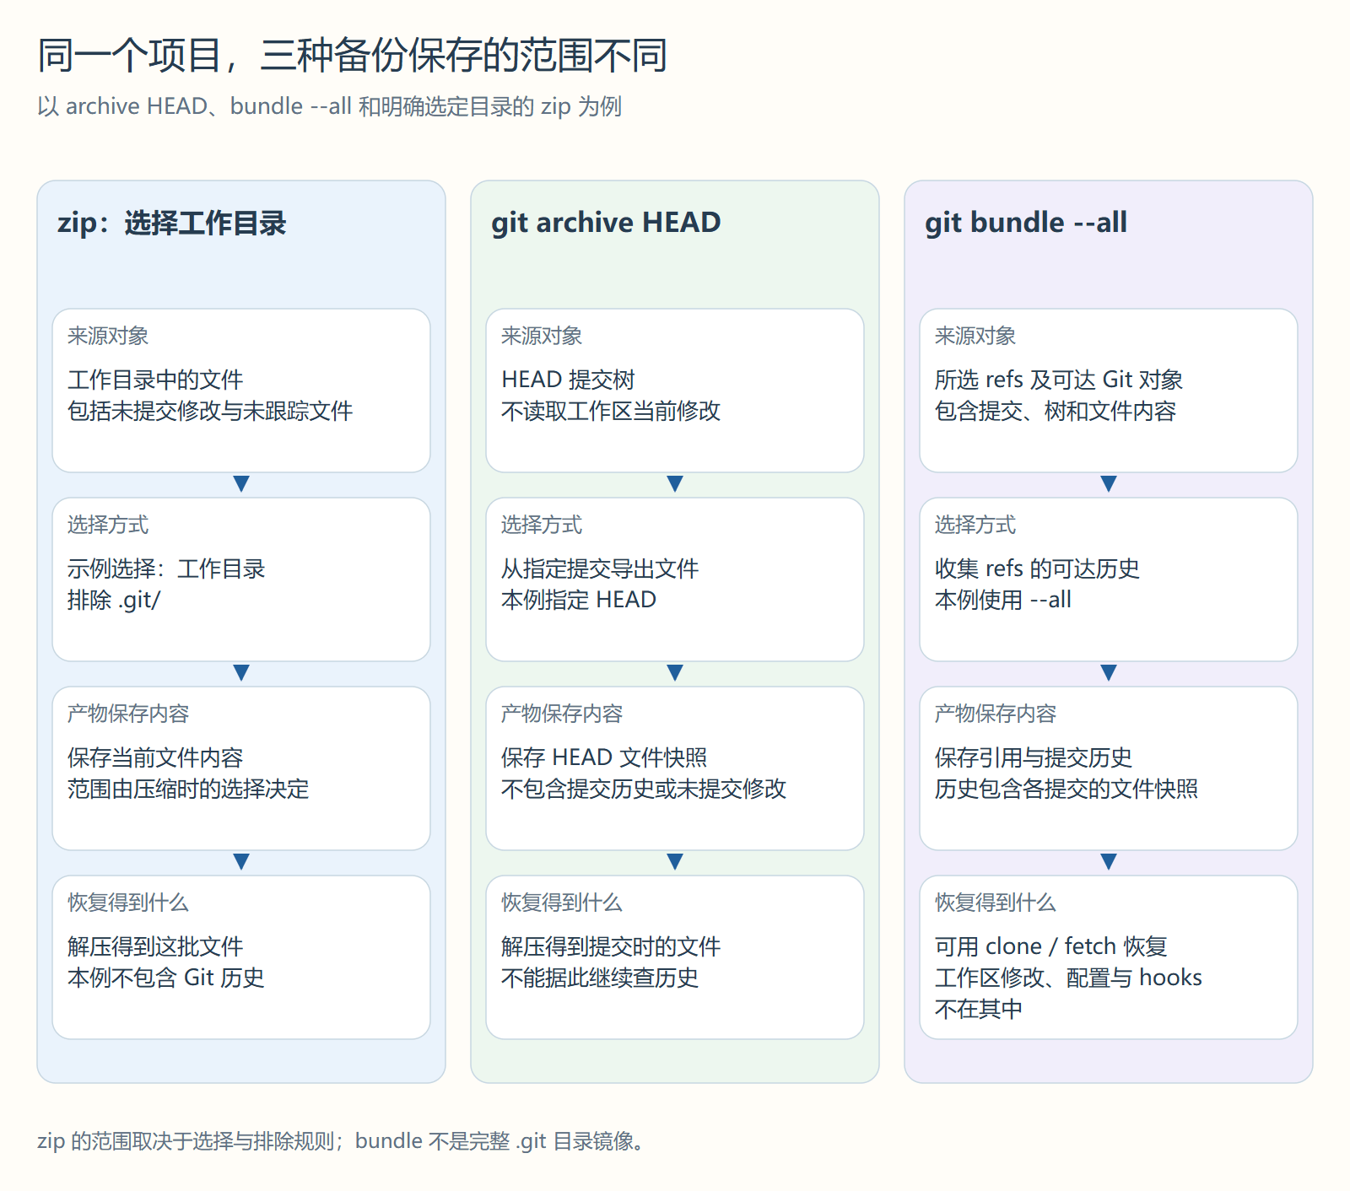The image size is (1350, 1191).
Task: Click 来源对象 label in the zip column
Action: (x=108, y=336)
